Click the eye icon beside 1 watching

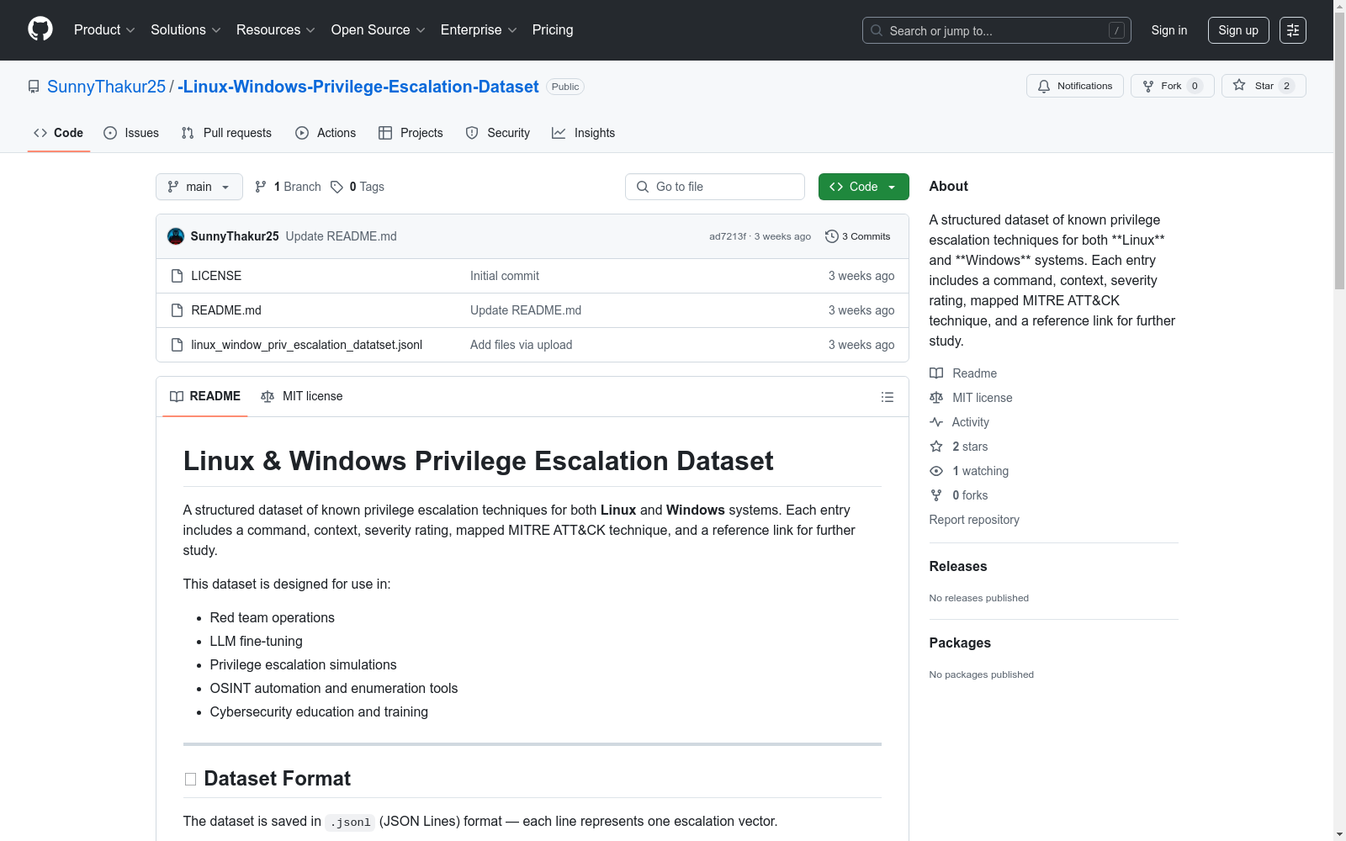click(x=936, y=471)
